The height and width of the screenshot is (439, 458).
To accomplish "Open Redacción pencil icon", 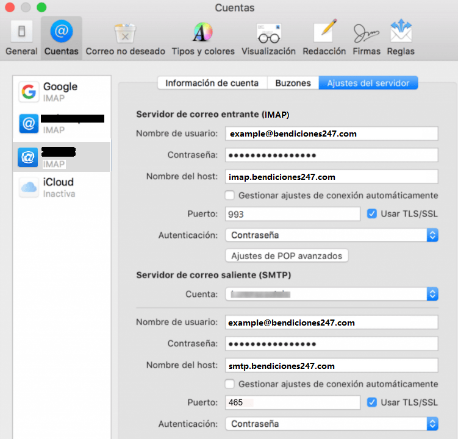I will tap(324, 32).
